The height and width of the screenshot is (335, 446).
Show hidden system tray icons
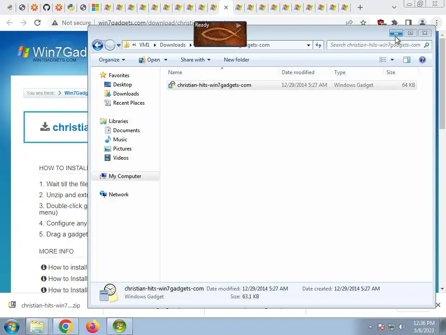pyautogui.click(x=370, y=327)
